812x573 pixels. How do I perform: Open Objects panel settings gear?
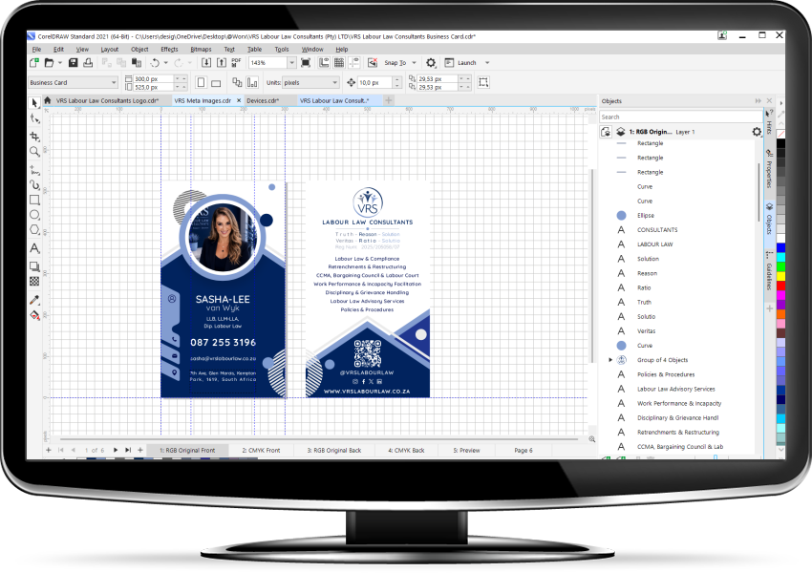click(757, 132)
